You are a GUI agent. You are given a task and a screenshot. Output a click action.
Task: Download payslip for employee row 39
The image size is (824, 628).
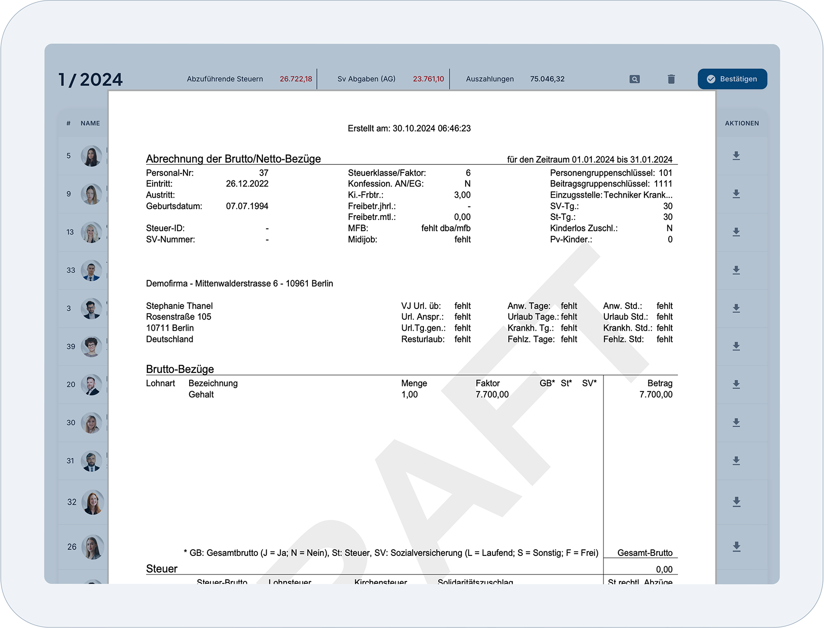point(736,346)
